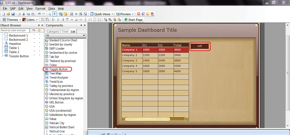Click the lock icon in Object Browser header
Screen dimensions: 290x135
pyautogui.click(x=39, y=30)
